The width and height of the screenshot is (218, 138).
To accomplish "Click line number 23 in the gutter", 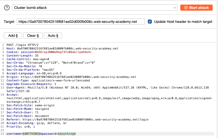I will (2, 134).
